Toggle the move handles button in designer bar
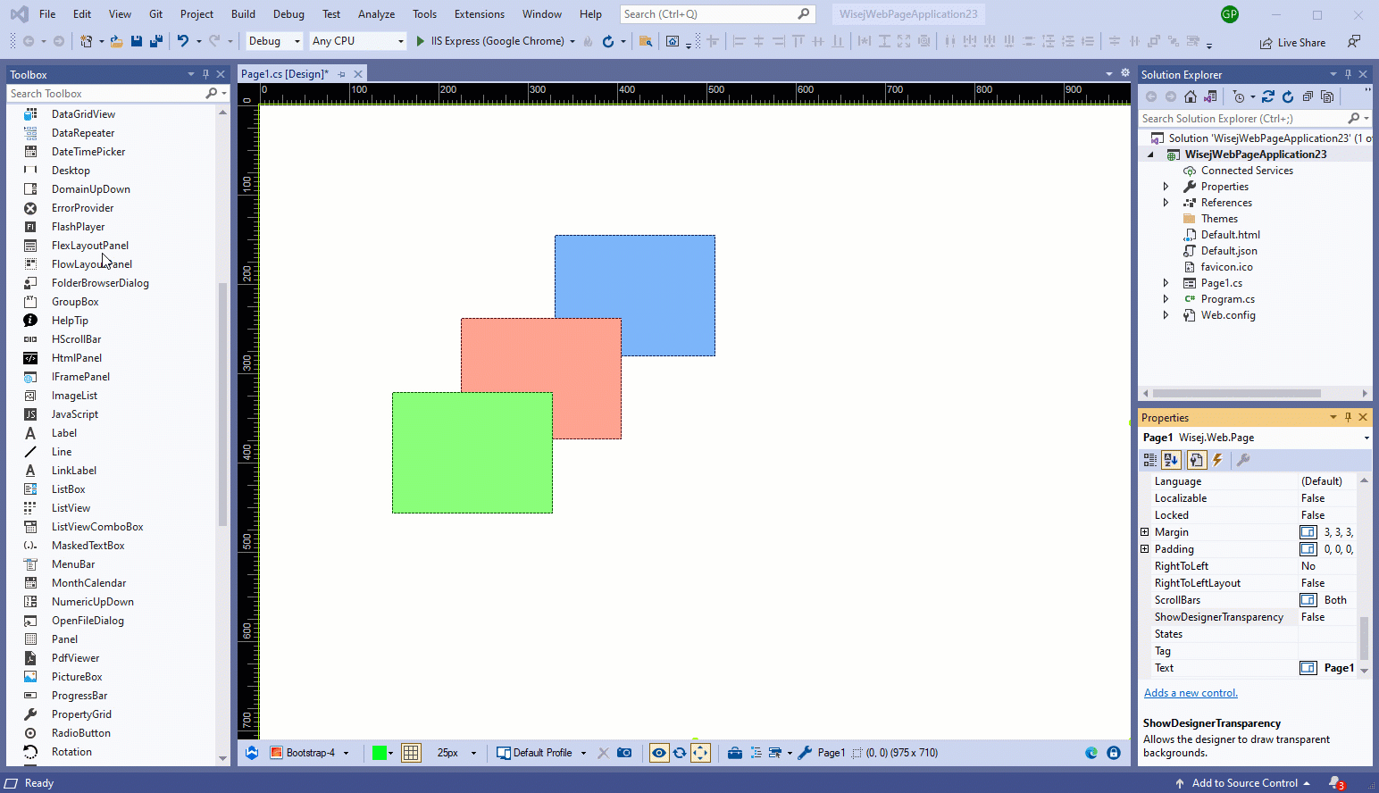The image size is (1379, 793). click(x=700, y=753)
